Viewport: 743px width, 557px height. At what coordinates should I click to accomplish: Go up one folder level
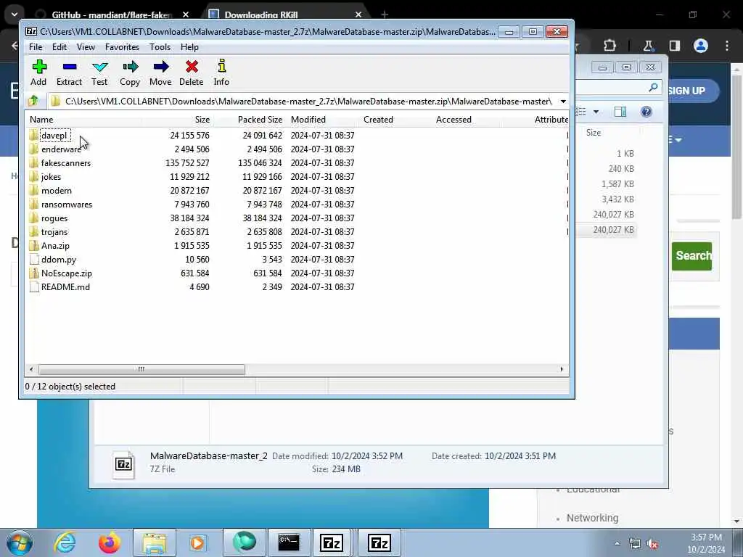click(33, 101)
